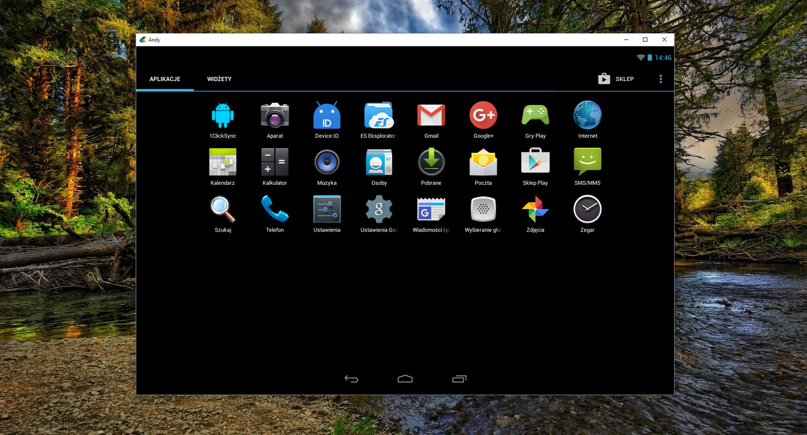Click the Andy logo in title bar

[143, 40]
